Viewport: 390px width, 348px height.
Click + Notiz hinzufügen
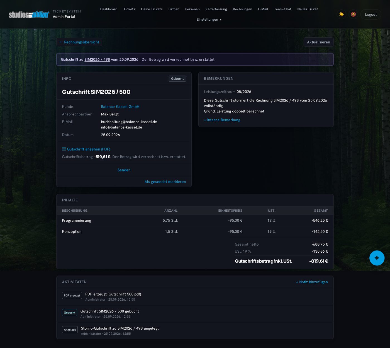312,282
